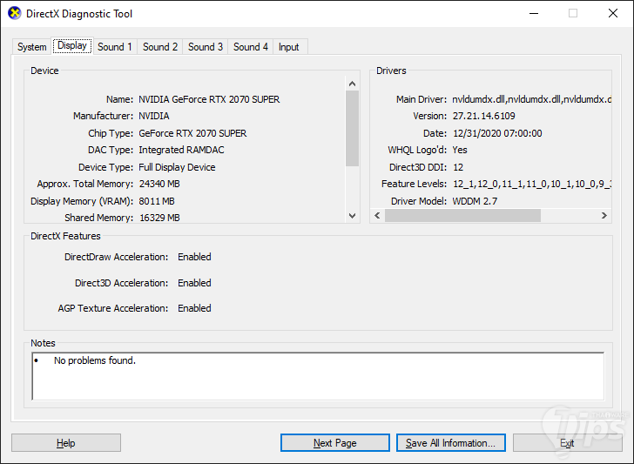The width and height of the screenshot is (634, 464).
Task: Click the total memory value '24340 MB'
Action: point(159,184)
